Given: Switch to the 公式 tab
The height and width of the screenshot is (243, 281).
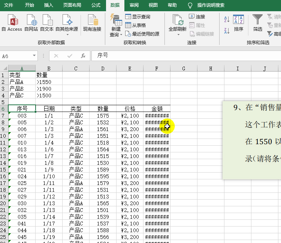Looking at the screenshot, I should tap(96, 5).
